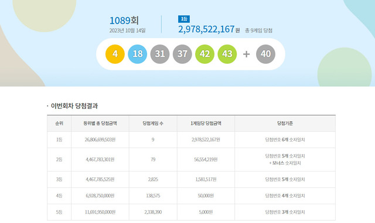Click the text 총 9게임 당첨
This screenshot has width=375, height=223.
pyautogui.click(x=258, y=30)
